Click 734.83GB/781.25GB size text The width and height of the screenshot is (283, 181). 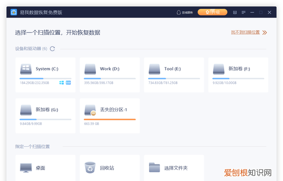(x=163, y=83)
